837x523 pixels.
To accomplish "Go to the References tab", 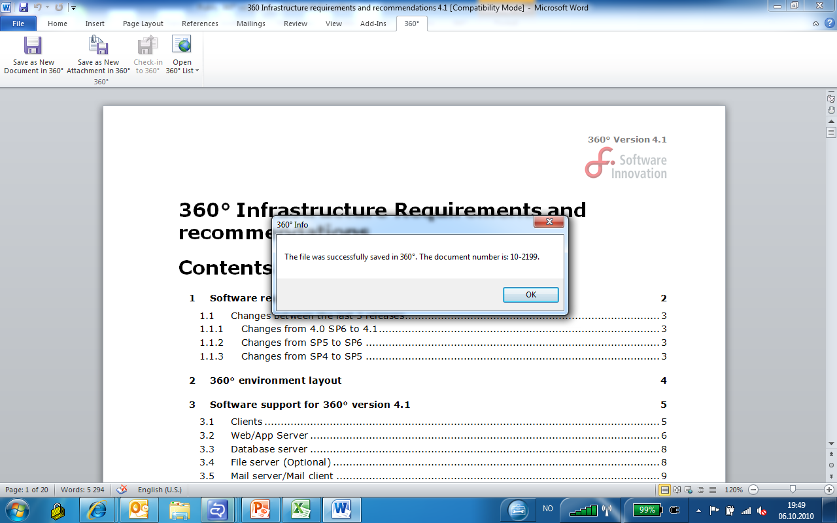I will click(200, 24).
